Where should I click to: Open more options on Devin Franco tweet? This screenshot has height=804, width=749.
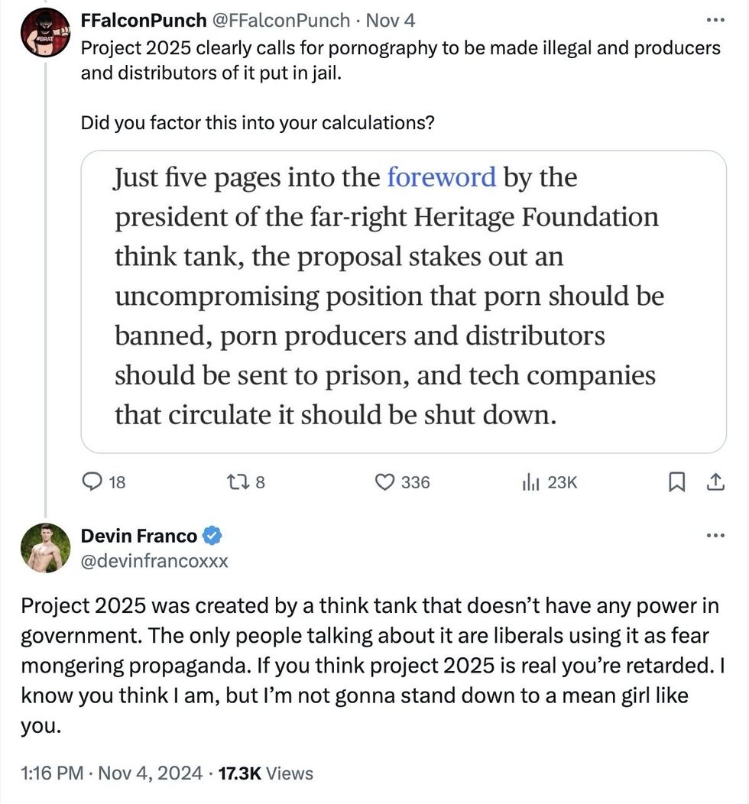click(715, 536)
